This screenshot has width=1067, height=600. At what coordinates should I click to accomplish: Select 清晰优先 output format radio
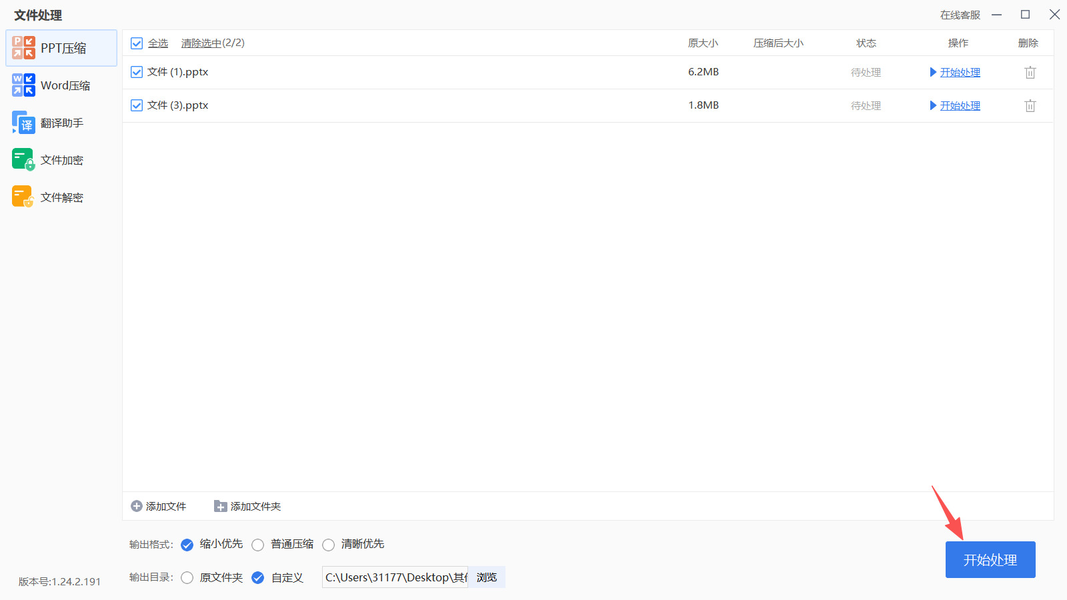point(329,545)
